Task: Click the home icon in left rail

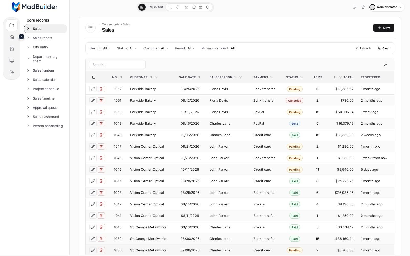Action: (x=12, y=37)
